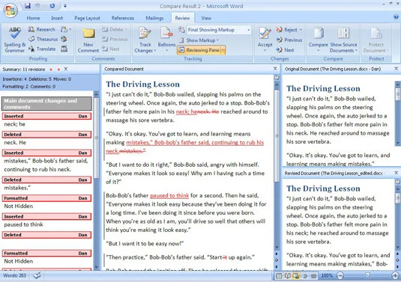
Task: Open the Mailings tab
Action: pyautogui.click(x=154, y=18)
